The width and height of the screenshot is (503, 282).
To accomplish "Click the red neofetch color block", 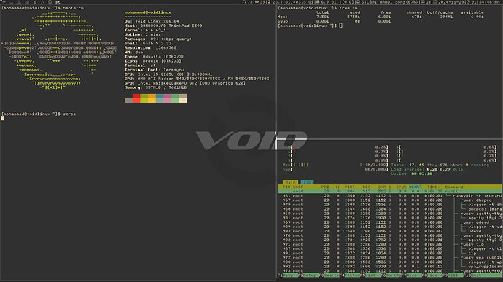I will [x=136, y=98].
